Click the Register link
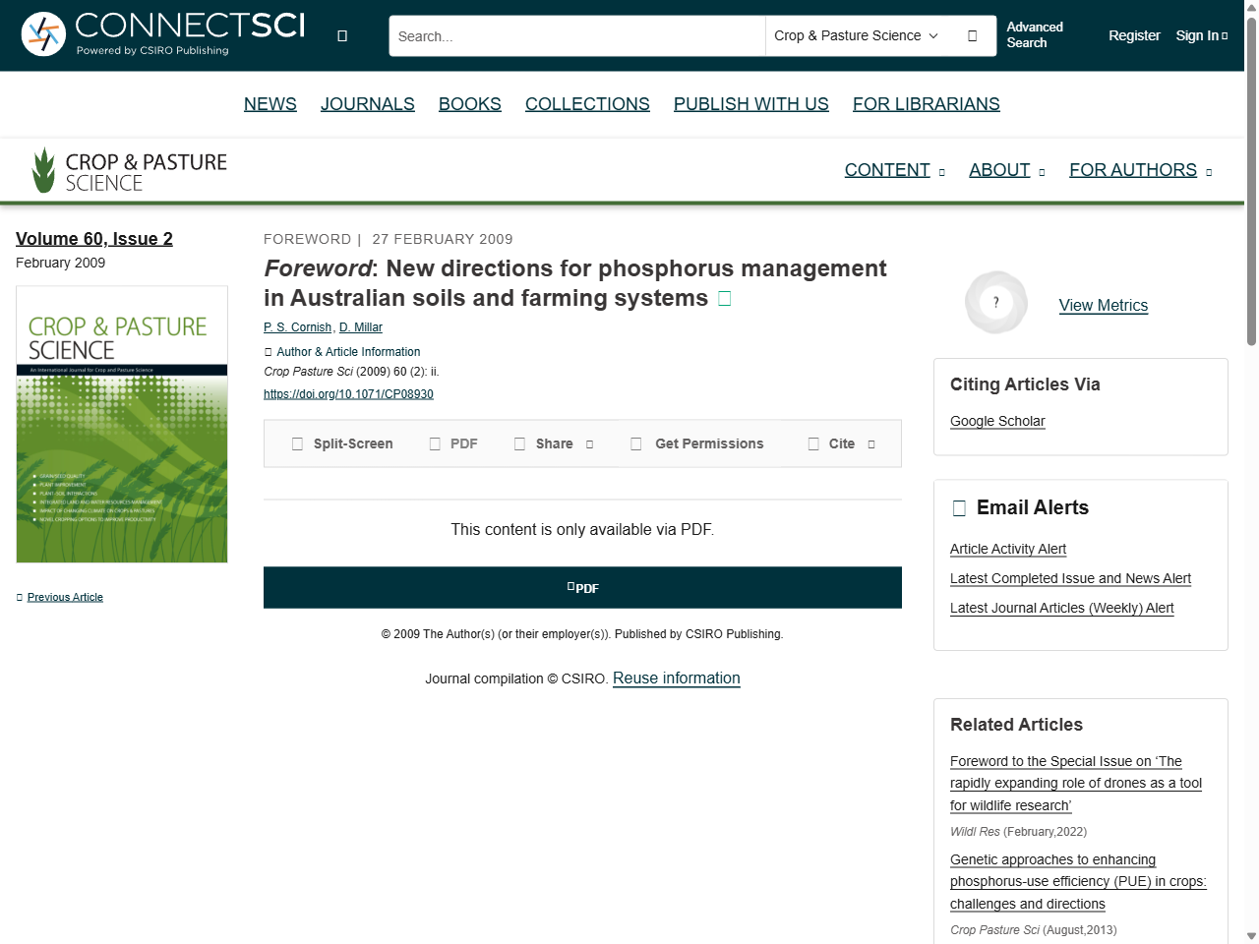The image size is (1259, 944). point(1134,35)
